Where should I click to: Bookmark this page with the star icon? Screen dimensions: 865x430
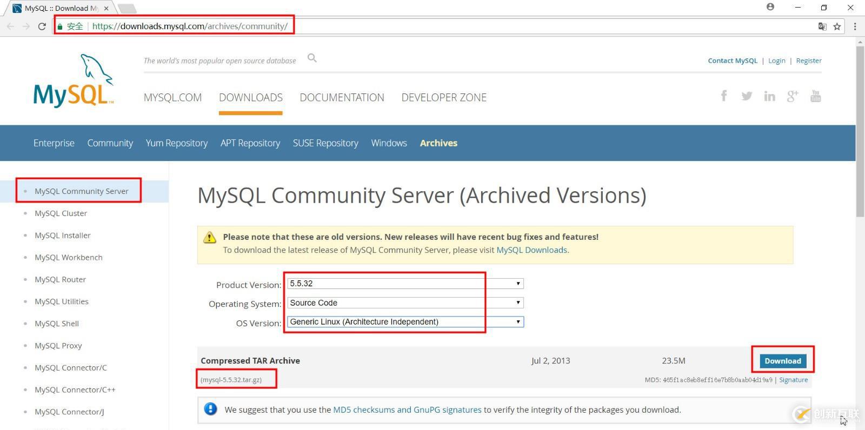tap(837, 26)
